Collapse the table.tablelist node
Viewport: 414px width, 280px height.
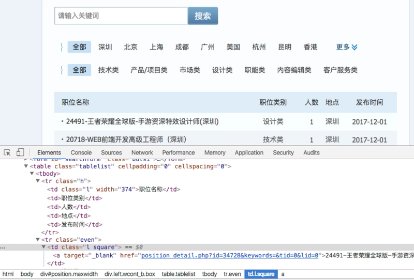[26, 166]
